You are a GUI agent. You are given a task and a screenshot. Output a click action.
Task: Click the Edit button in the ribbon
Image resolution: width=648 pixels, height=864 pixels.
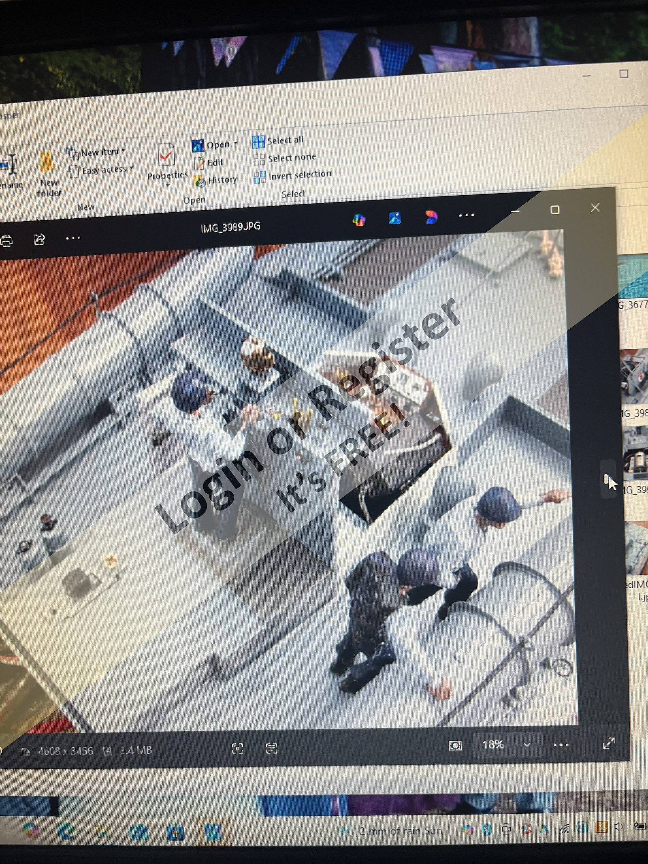(209, 163)
